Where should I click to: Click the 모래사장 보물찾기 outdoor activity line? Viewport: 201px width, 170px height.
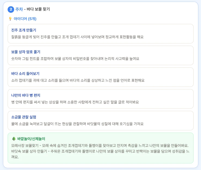100,146
